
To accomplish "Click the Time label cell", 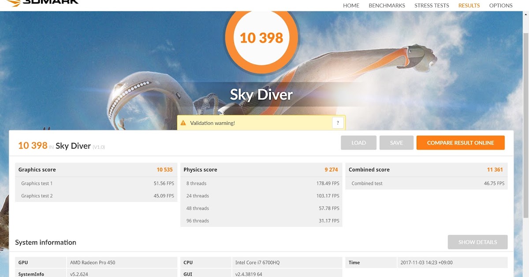I will [x=371, y=262].
